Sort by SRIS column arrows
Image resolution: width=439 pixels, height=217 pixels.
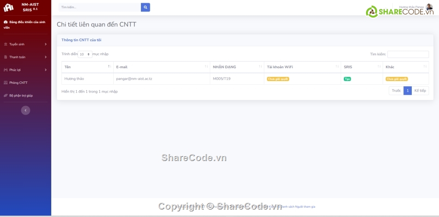(x=379, y=67)
